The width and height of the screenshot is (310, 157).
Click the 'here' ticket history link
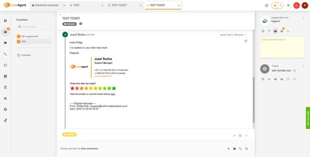click(113, 94)
